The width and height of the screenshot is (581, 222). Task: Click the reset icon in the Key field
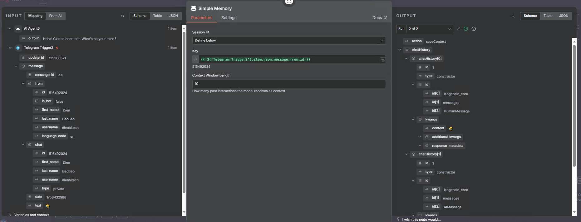(x=382, y=60)
